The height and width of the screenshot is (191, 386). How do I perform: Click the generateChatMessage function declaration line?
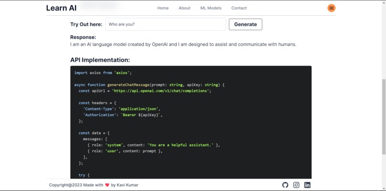149,85
